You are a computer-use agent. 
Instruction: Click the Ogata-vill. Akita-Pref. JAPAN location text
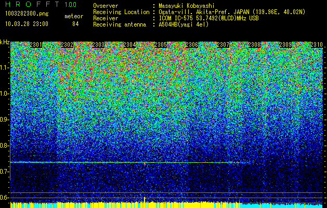[x=232, y=12]
